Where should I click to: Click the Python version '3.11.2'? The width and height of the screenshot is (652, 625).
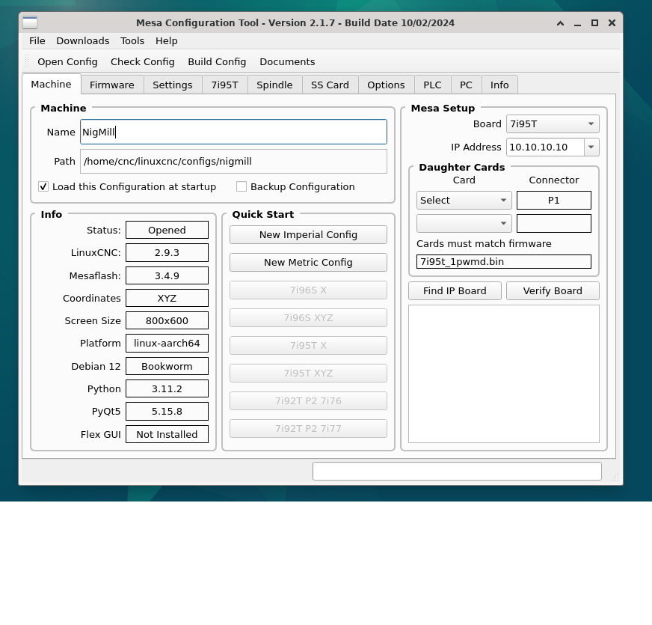[x=167, y=389]
